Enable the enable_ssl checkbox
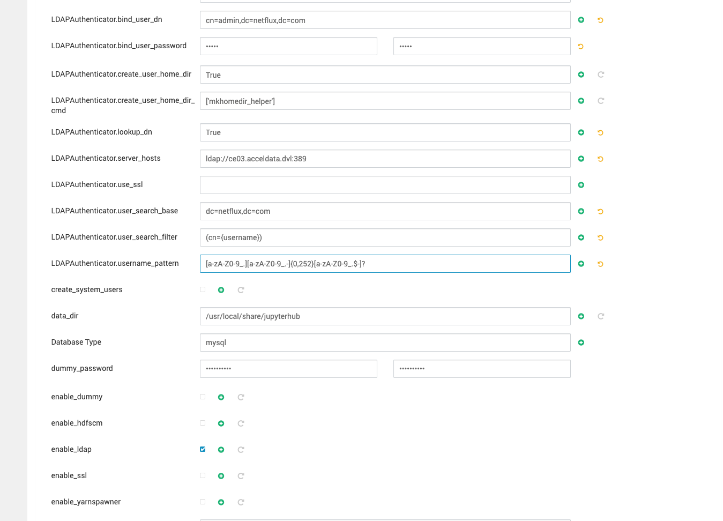This screenshot has height=521, width=723. (x=203, y=475)
